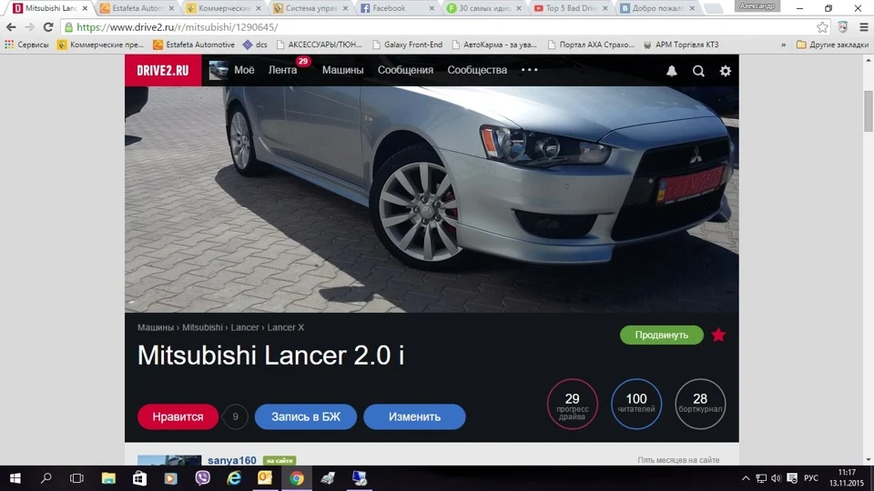Open Internet Explorer from taskbar
This screenshot has width=874, height=491.
234,478
